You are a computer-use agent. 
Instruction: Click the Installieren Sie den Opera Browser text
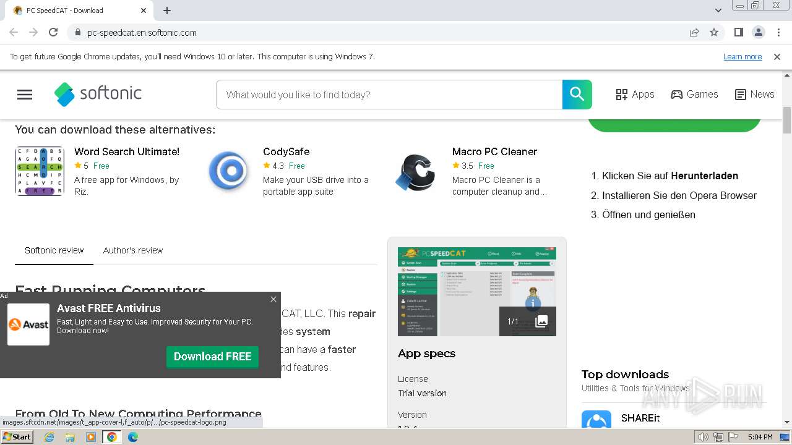pos(679,195)
